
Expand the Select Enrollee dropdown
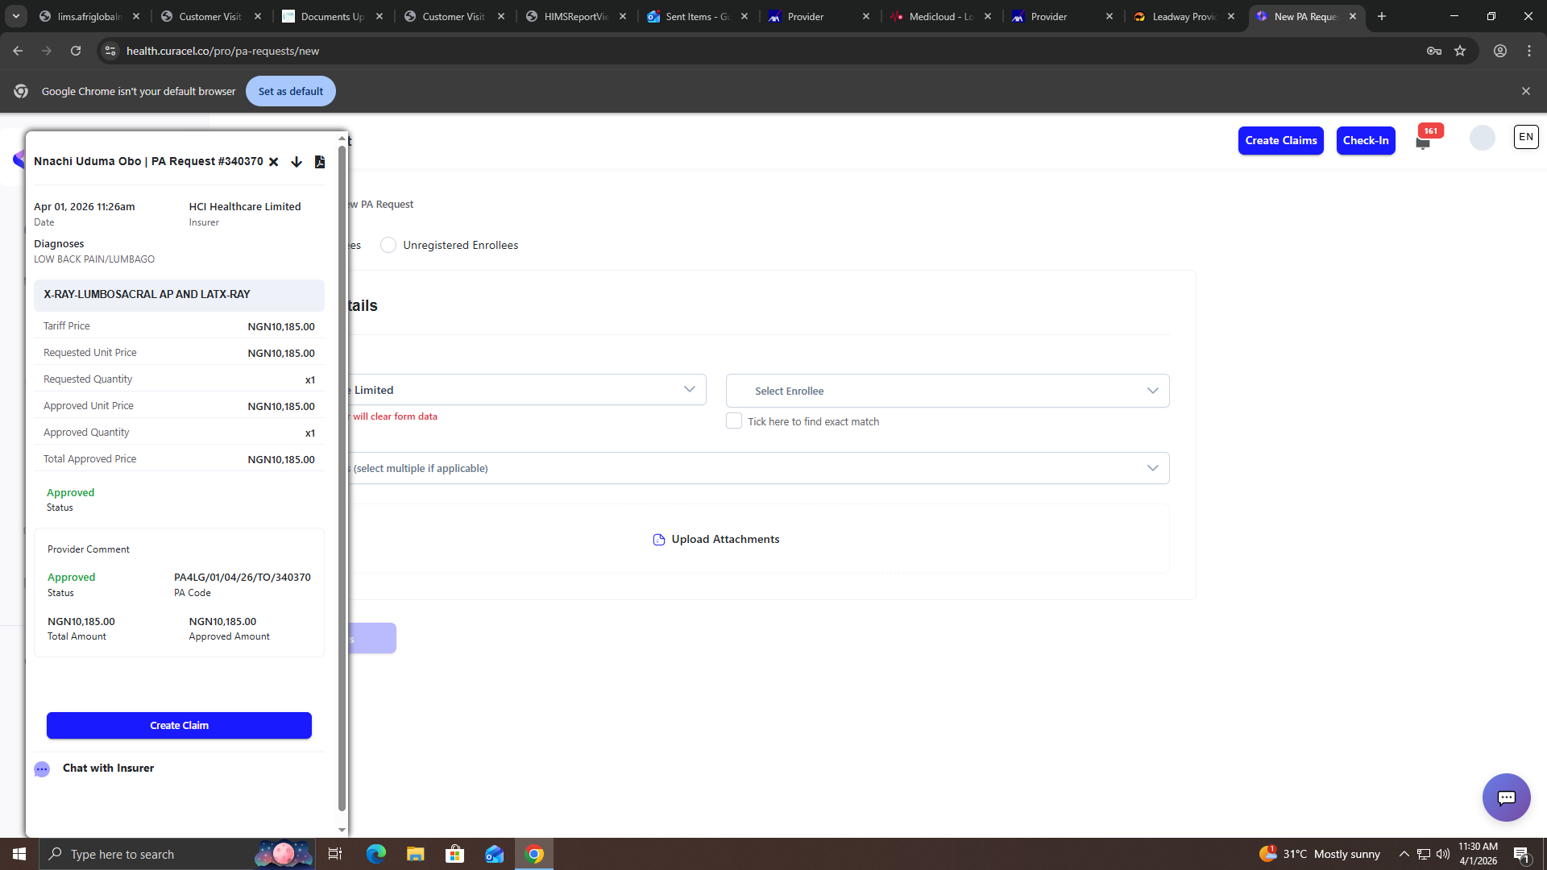948,391
